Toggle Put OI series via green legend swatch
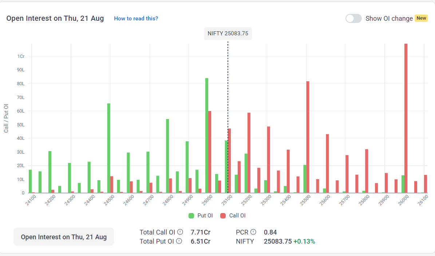Image resolution: width=435 pixels, height=256 pixels. tap(191, 216)
